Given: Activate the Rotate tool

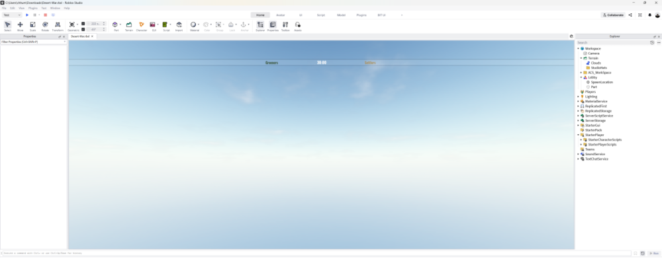Looking at the screenshot, I should (x=45, y=26).
